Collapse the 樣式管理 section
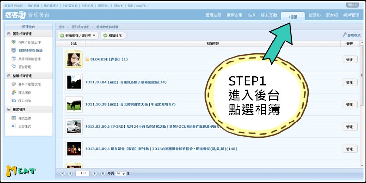This screenshot has width=366, height=183. click(9, 109)
